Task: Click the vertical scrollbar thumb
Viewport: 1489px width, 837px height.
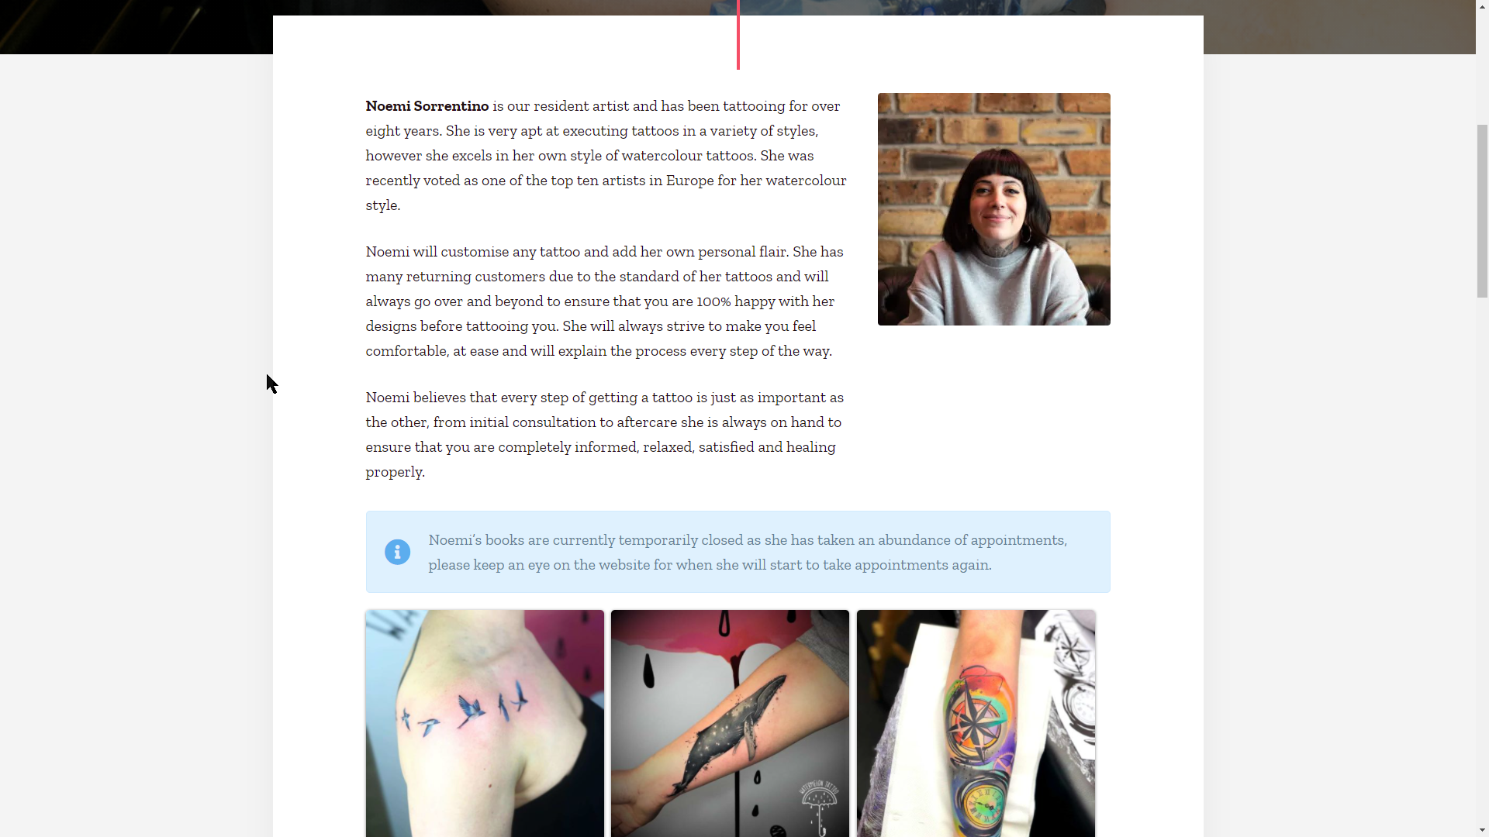Action: pyautogui.click(x=1482, y=210)
